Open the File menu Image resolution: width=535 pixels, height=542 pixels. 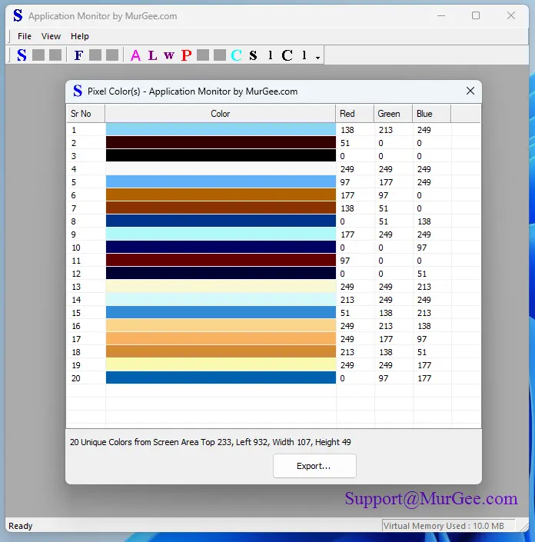[25, 36]
